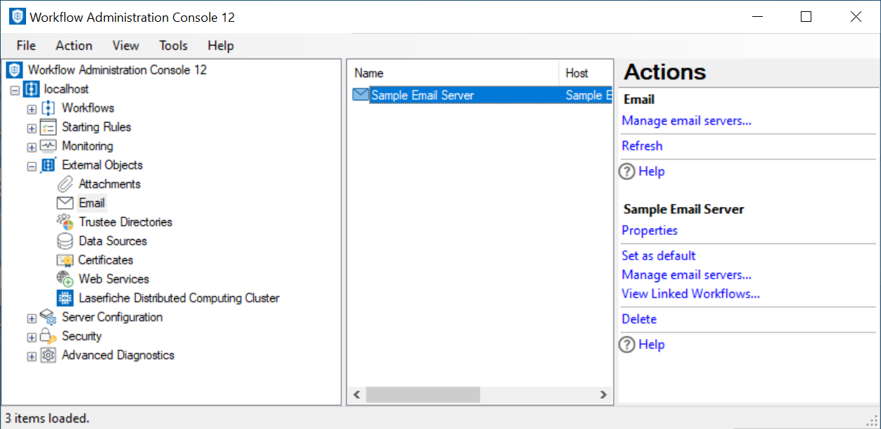Expand the Workflows tree node

32,109
